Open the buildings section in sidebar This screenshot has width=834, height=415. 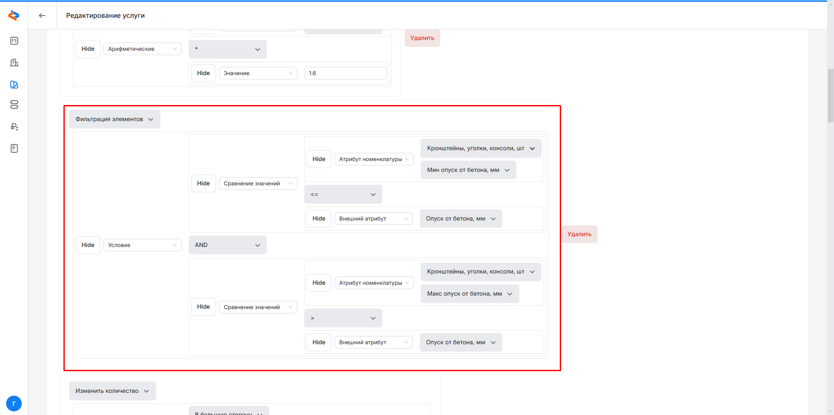pos(14,63)
